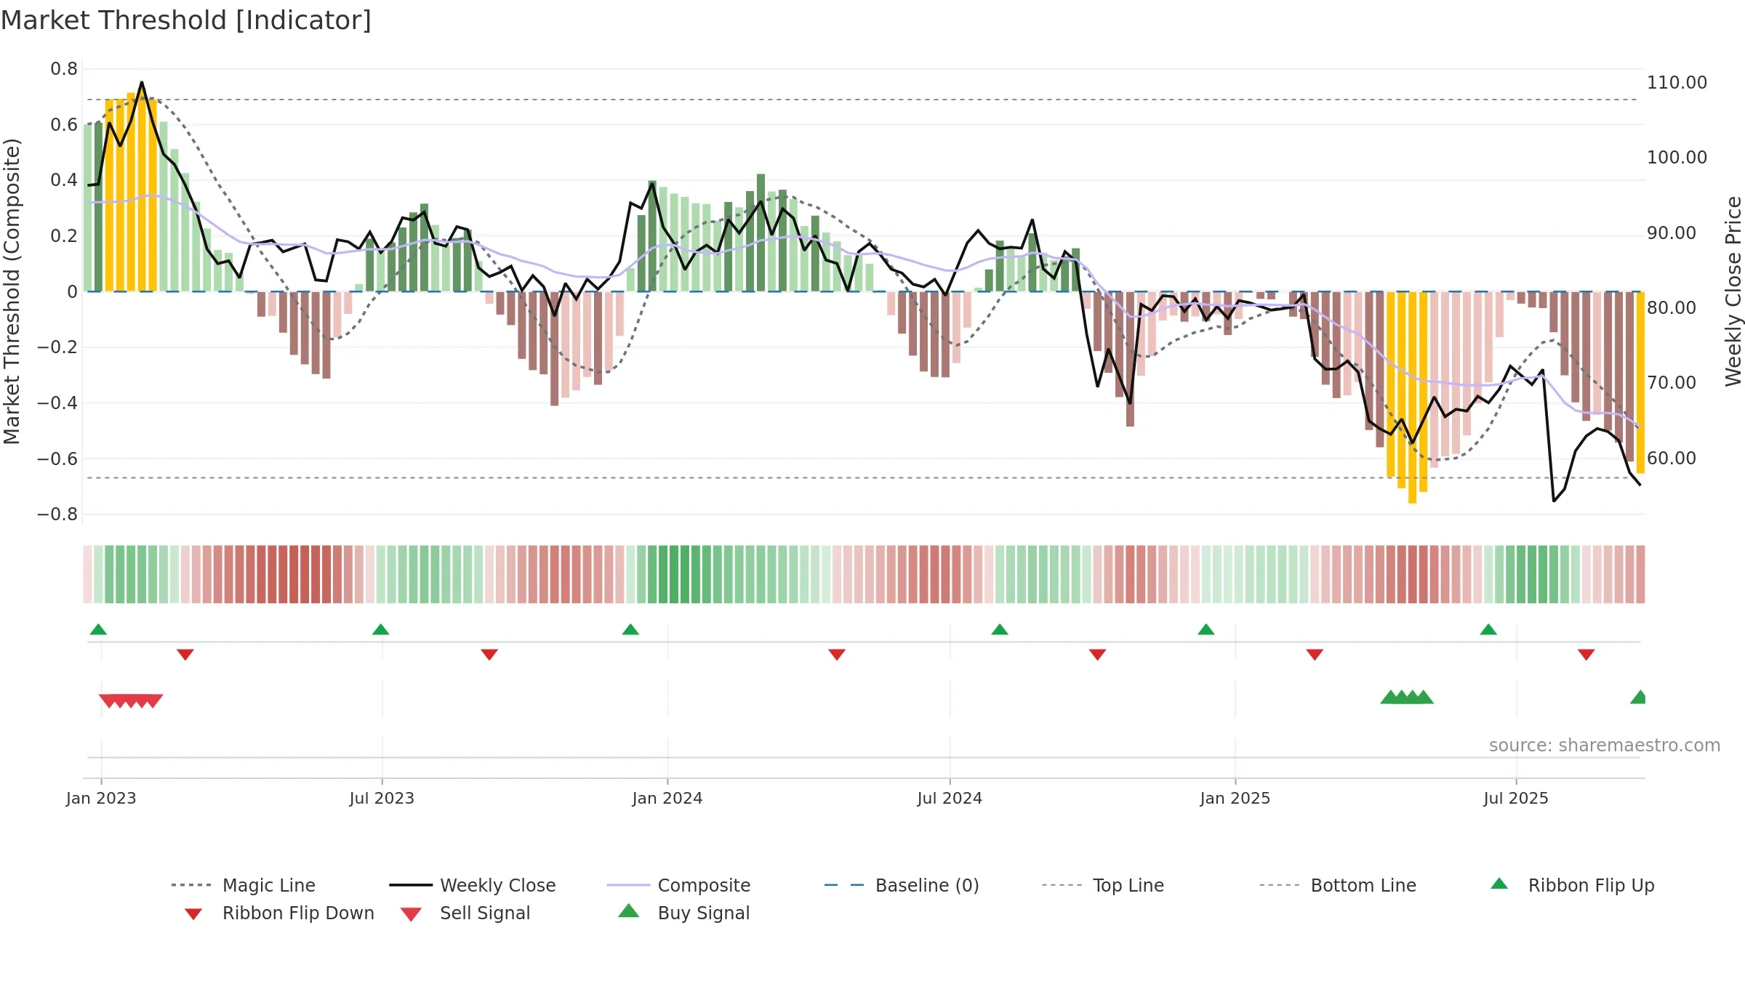
Task: Click the Jan 2023 x-axis label
Action: [x=101, y=798]
